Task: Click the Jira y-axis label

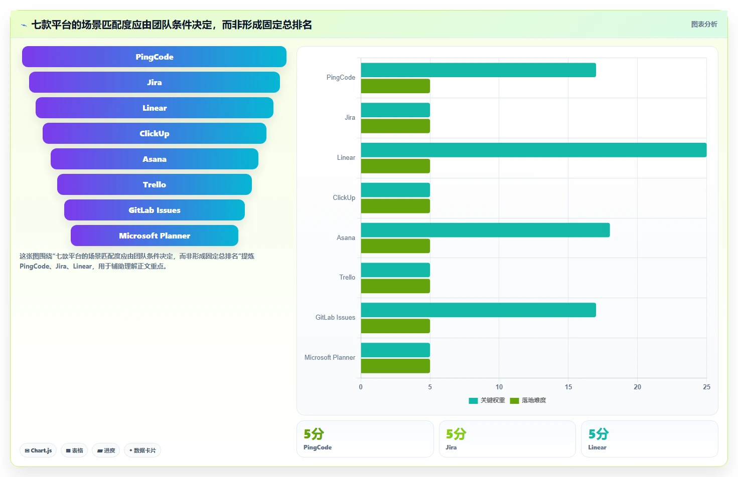Action: click(350, 118)
